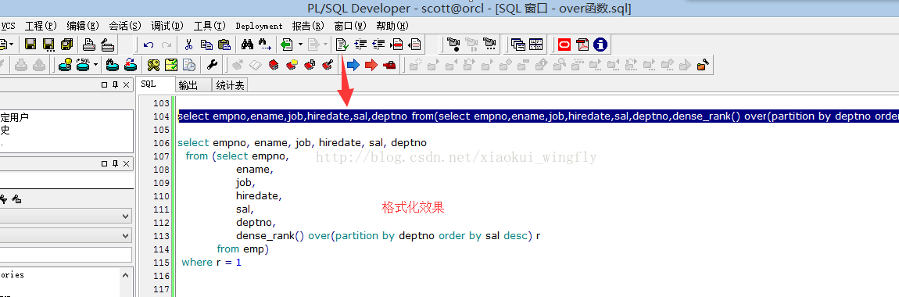The width and height of the screenshot is (899, 297).
Task: Pin the upper left docked panel
Action: [115, 84]
